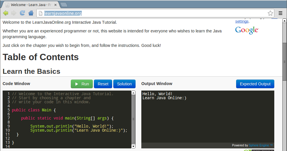Image resolution: width=287 pixels, height=151 pixels.
Task: Reload the page with refresh icon
Action: [x=22, y=13]
